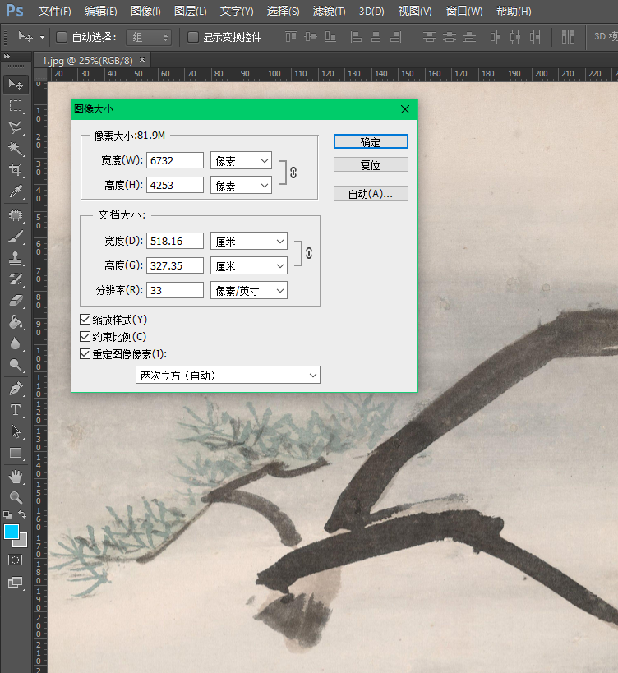618x673 pixels.
Task: Open auto-select 组 dropdown
Action: tap(149, 38)
